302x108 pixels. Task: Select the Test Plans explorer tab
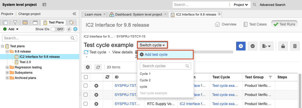53,22
